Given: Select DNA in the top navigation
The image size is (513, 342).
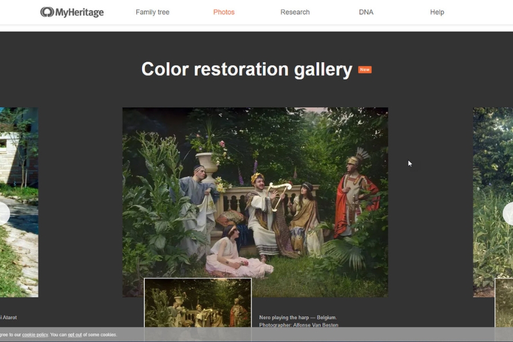Looking at the screenshot, I should pos(366,12).
